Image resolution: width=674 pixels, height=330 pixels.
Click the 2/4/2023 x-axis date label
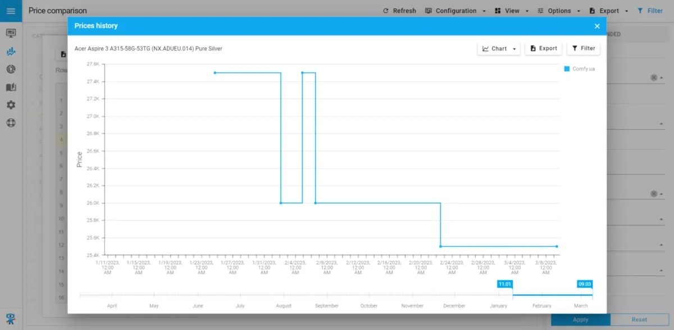295,267
